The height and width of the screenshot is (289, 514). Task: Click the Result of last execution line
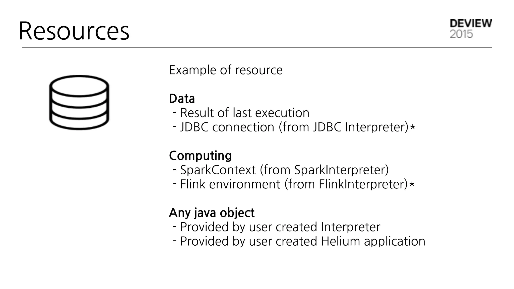244,113
